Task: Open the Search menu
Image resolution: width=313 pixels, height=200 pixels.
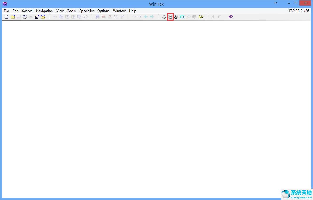Action: pyautogui.click(x=27, y=11)
